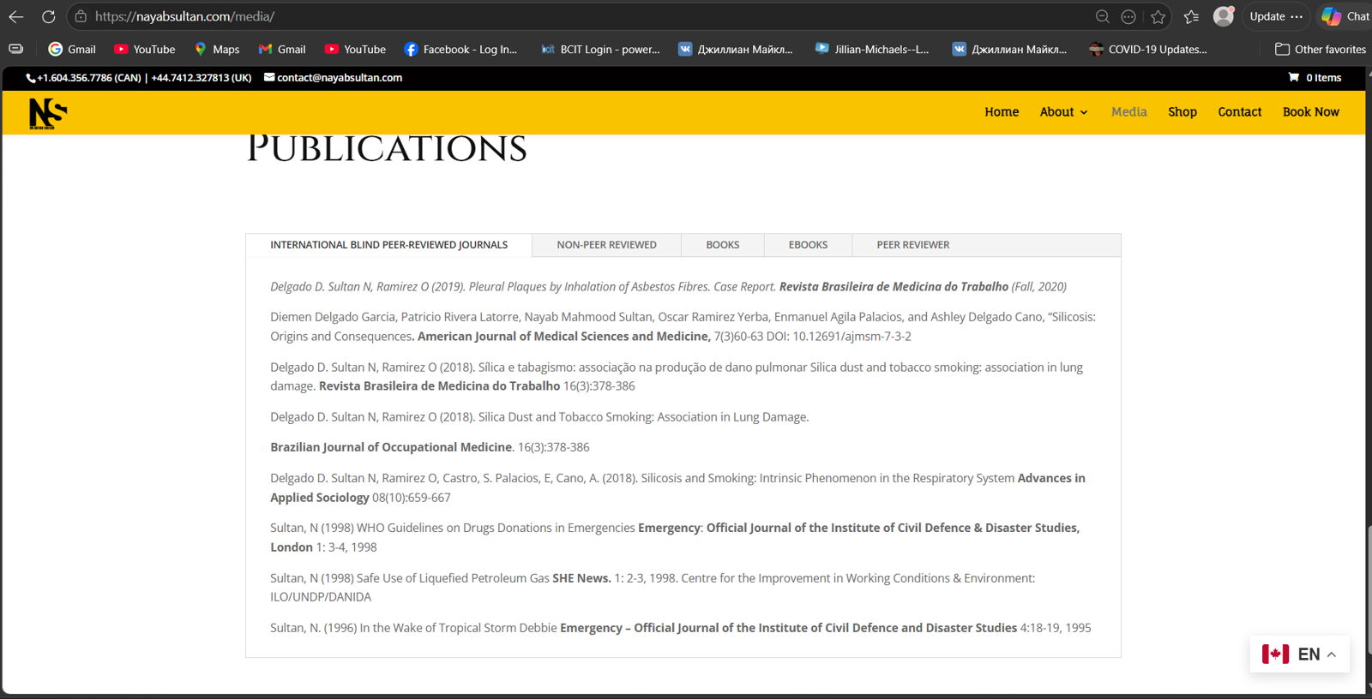This screenshot has height=699, width=1372.
Task: Open the COVID-19 Updates bookmark
Action: (1147, 49)
